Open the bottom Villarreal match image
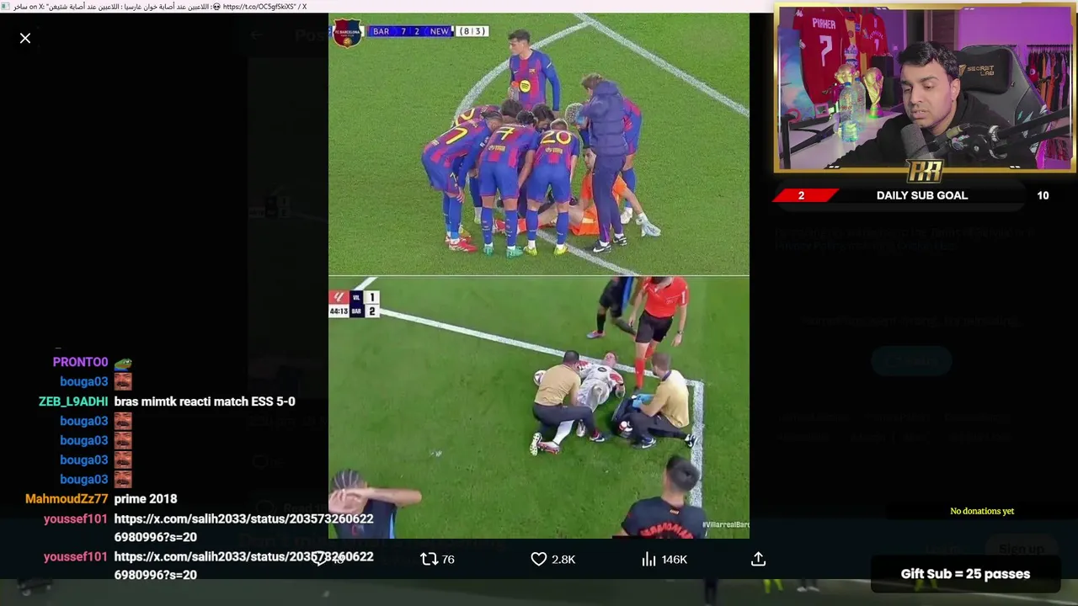 coord(538,407)
